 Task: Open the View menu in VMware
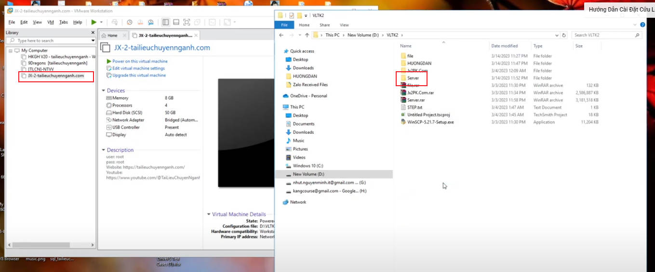coord(37,22)
